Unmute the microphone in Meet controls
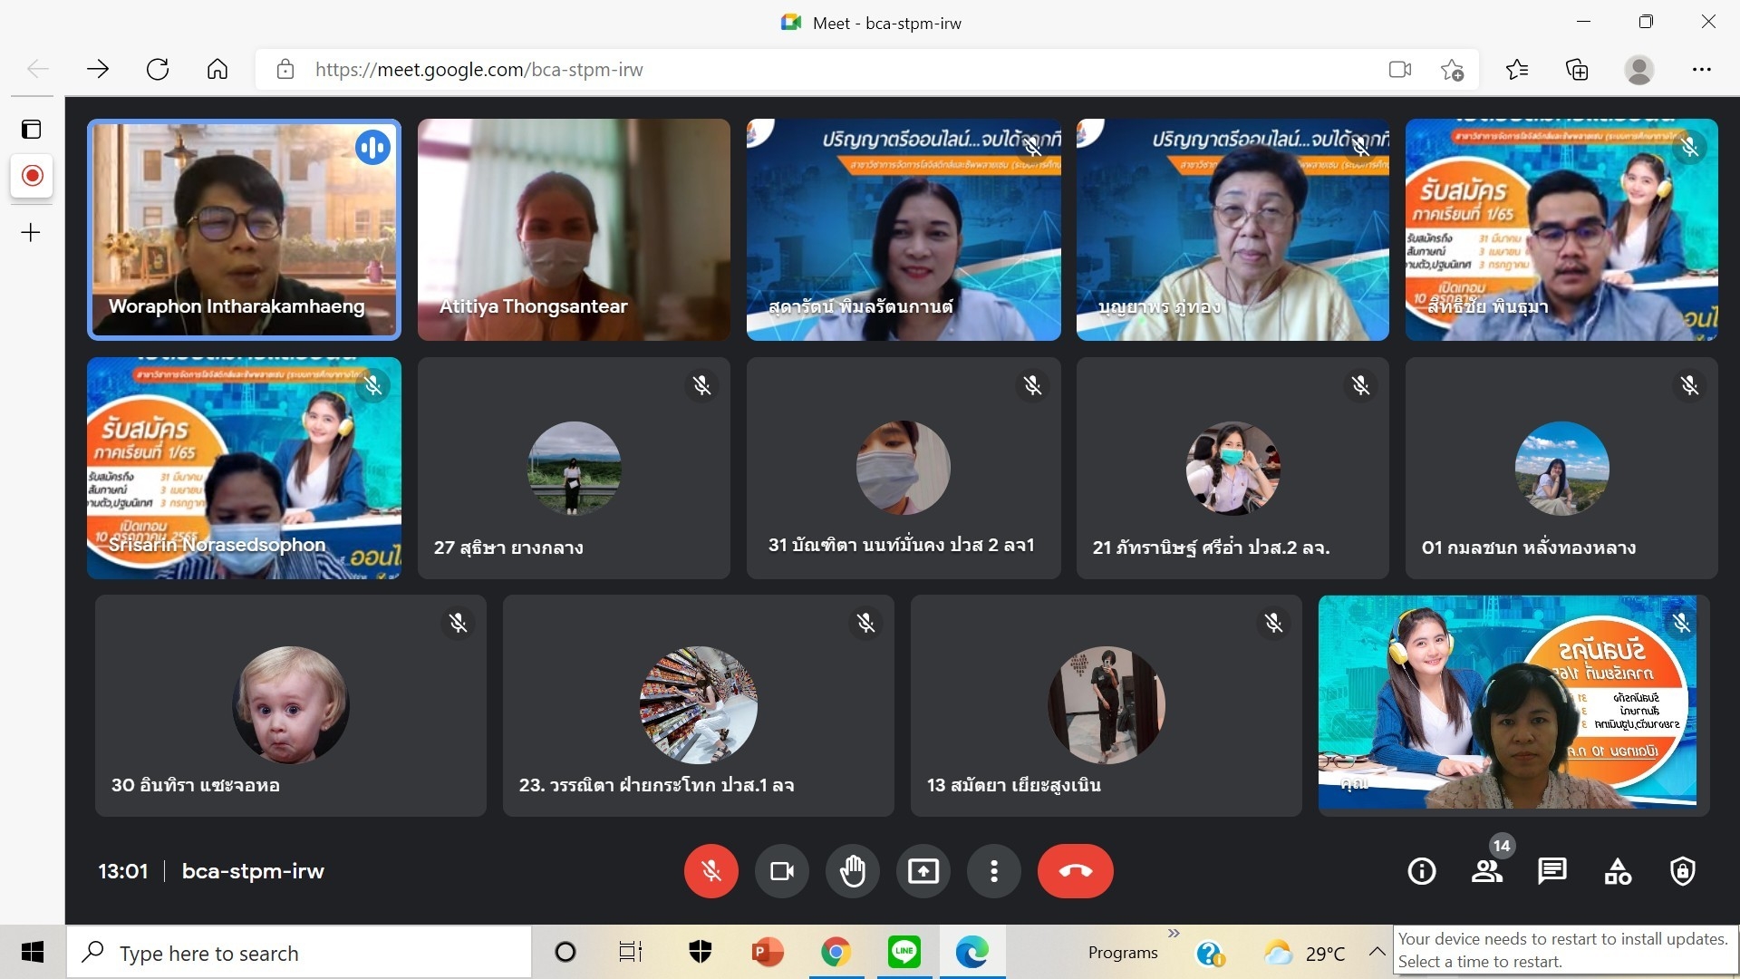 point(710,871)
